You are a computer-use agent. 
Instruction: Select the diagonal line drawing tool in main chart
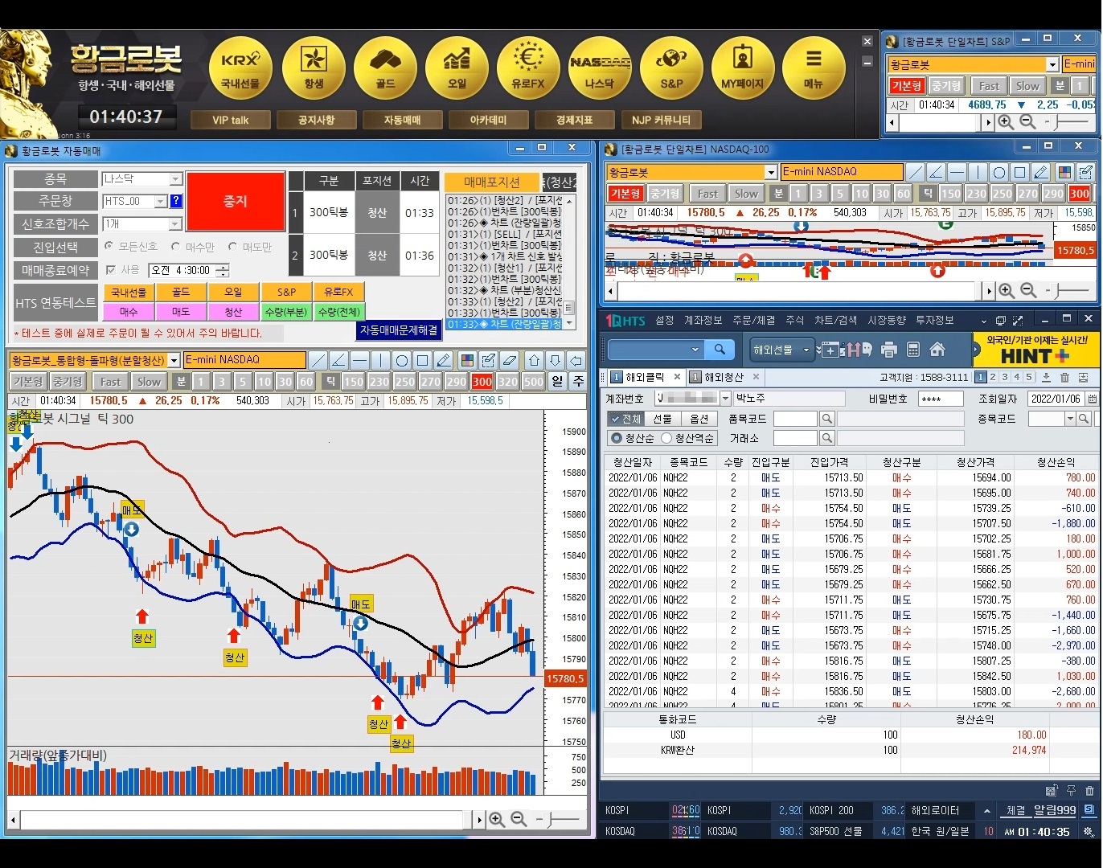(318, 360)
